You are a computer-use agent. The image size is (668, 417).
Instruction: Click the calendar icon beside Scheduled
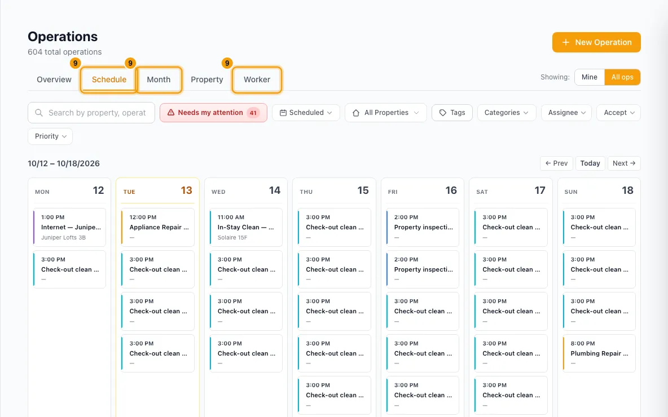click(x=283, y=113)
